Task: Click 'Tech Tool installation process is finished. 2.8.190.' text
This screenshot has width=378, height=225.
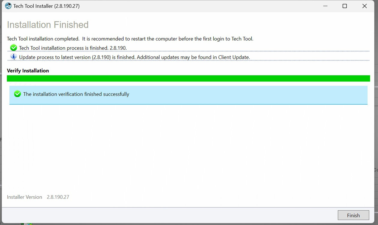Action: 73,48
